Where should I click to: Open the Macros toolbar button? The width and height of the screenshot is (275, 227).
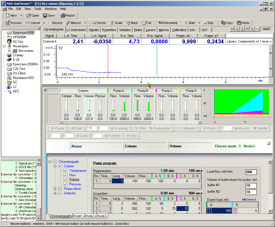pos(73,23)
